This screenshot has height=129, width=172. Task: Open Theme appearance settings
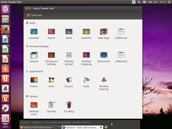(34, 82)
